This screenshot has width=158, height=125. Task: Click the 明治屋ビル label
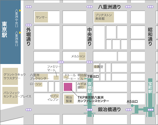tap(82, 77)
